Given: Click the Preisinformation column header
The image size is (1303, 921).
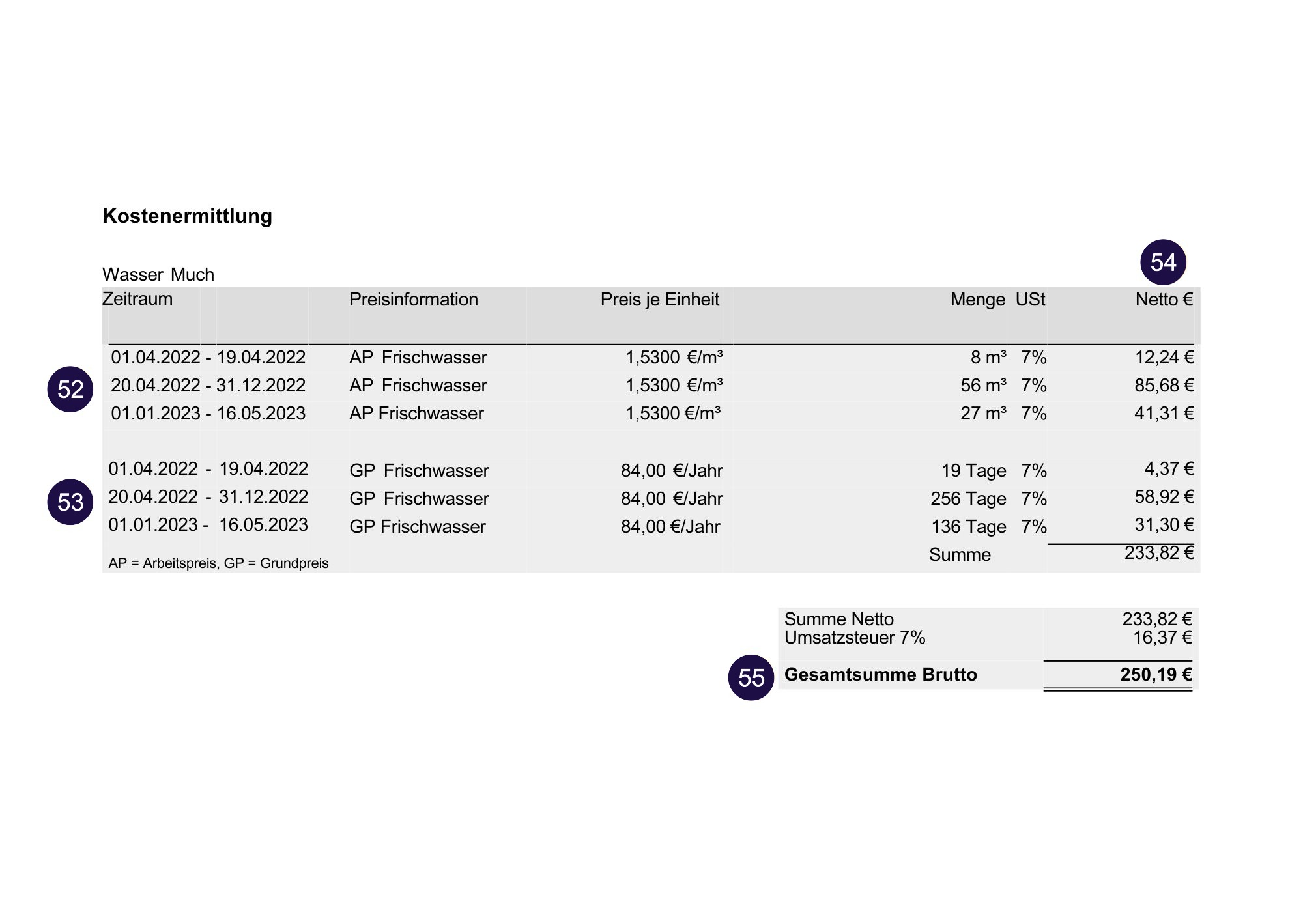Looking at the screenshot, I should 413,300.
